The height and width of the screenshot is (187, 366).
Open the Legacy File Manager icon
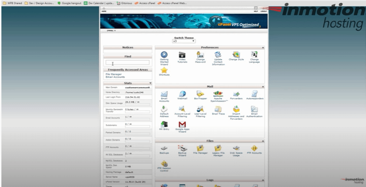tap(218, 148)
